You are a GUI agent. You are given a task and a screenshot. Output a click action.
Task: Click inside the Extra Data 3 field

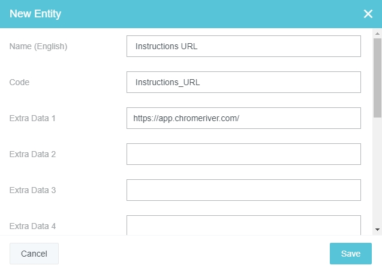(x=243, y=190)
